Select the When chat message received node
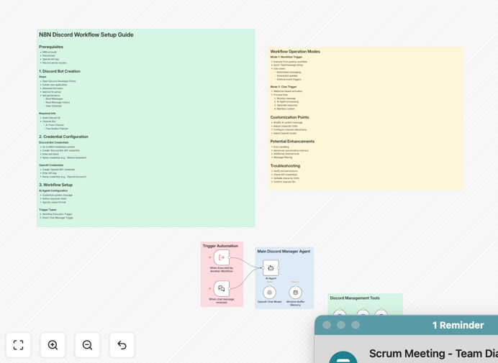 222,288
